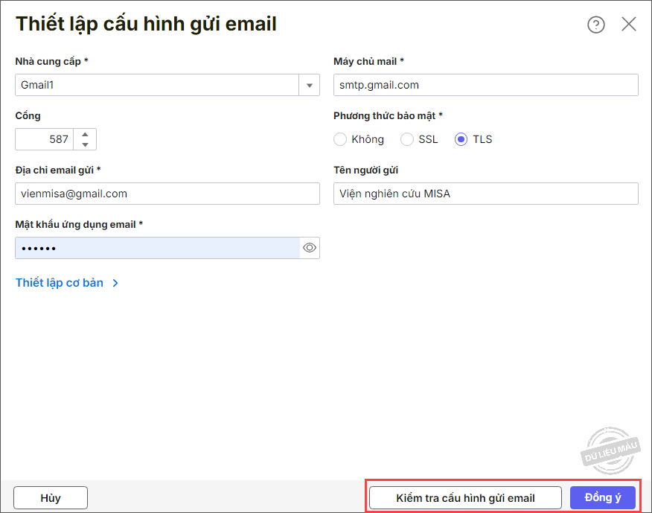Click the Mật khẩu ứng dụng email field
Viewport: 652px width, 513px height.
[156, 248]
